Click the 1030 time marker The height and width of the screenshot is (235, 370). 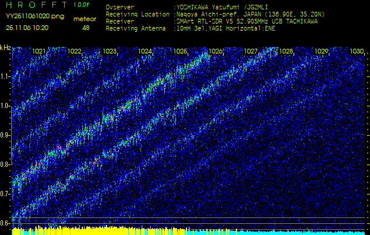[356, 51]
